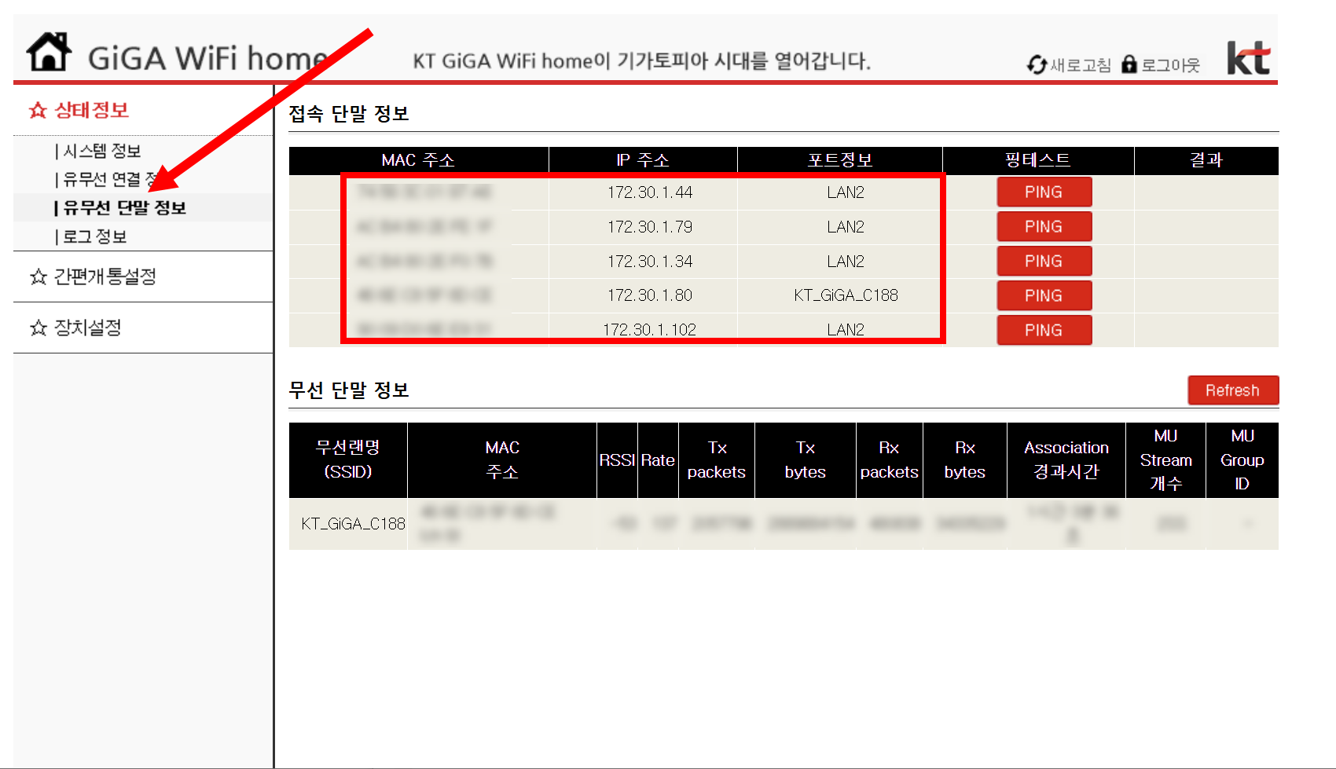1336x769 pixels.
Task: Click 접속 단말 정보 section heading
Action: [349, 114]
